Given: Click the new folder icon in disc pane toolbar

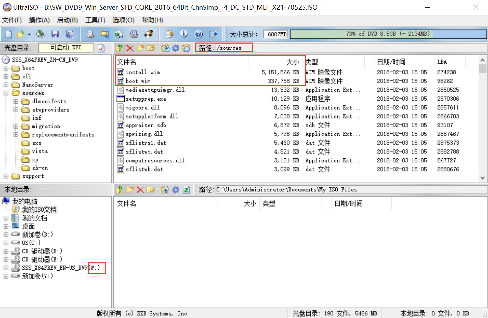Looking at the screenshot, I should click(x=140, y=48).
